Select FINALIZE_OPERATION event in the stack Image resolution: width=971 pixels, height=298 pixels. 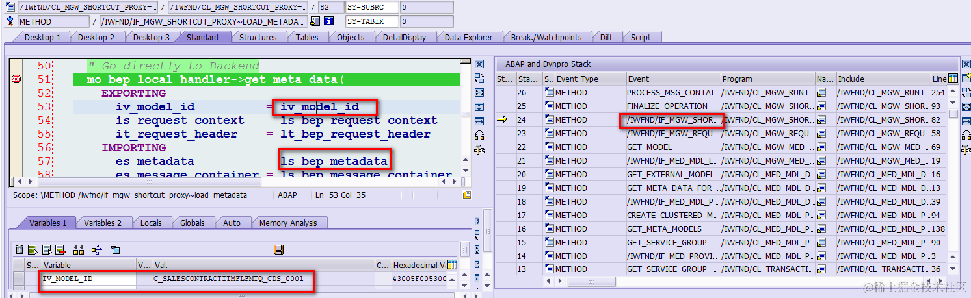click(x=672, y=106)
